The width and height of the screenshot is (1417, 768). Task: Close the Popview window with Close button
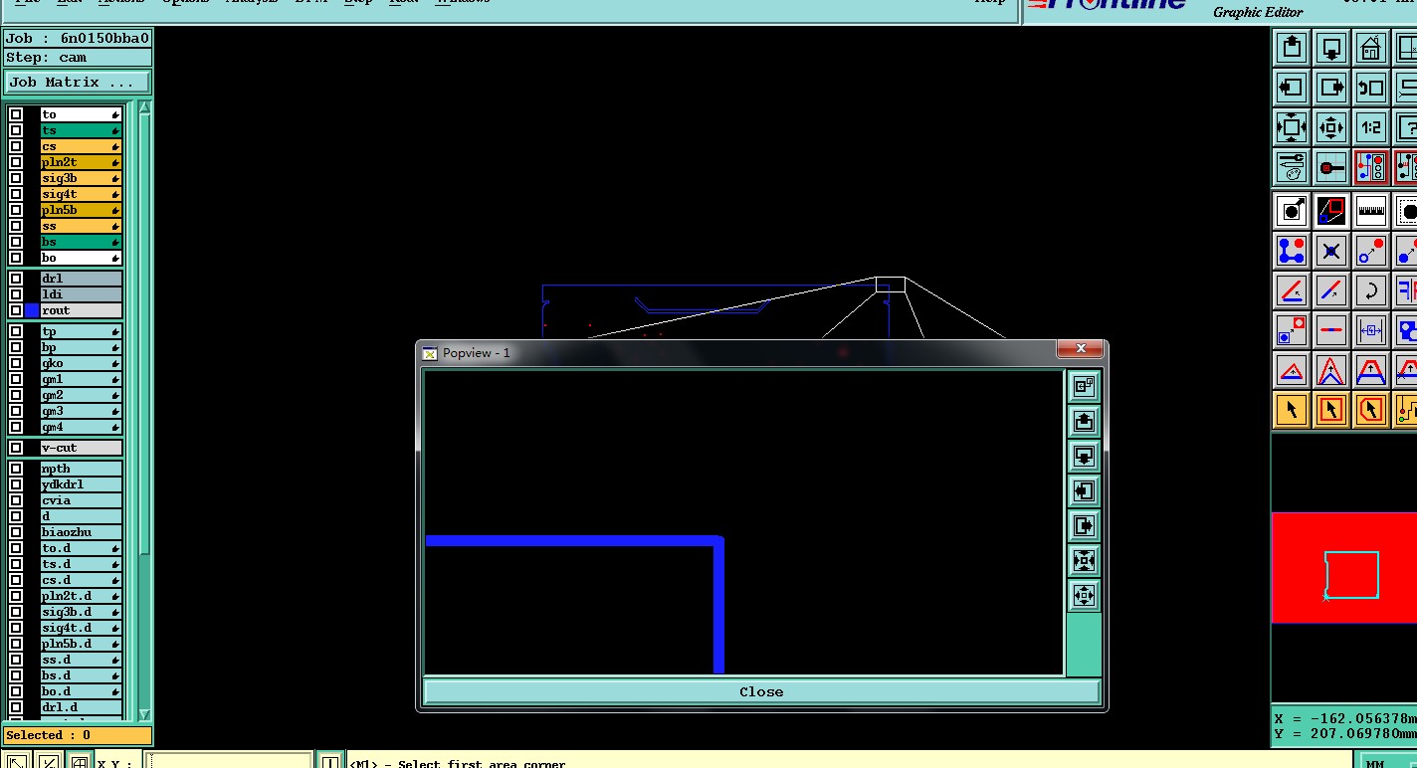761,691
